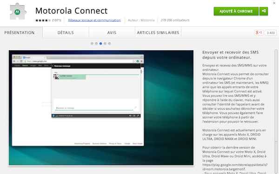The height and width of the screenshot is (174, 279).
Task: Click the play.google.com store URL text
Action: point(235,167)
